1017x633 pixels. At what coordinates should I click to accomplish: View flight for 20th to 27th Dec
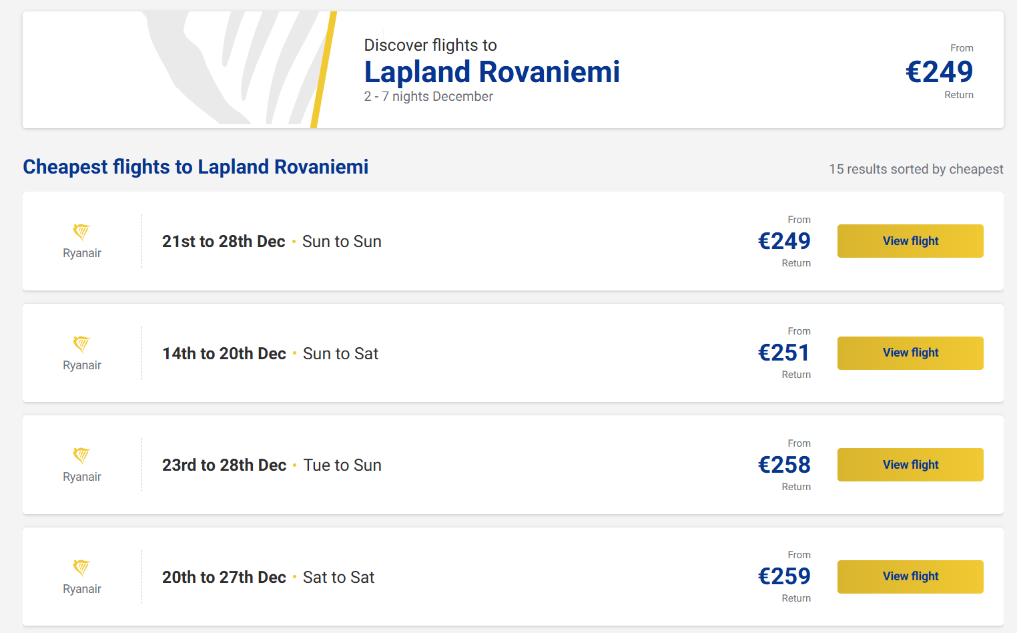pyautogui.click(x=910, y=576)
